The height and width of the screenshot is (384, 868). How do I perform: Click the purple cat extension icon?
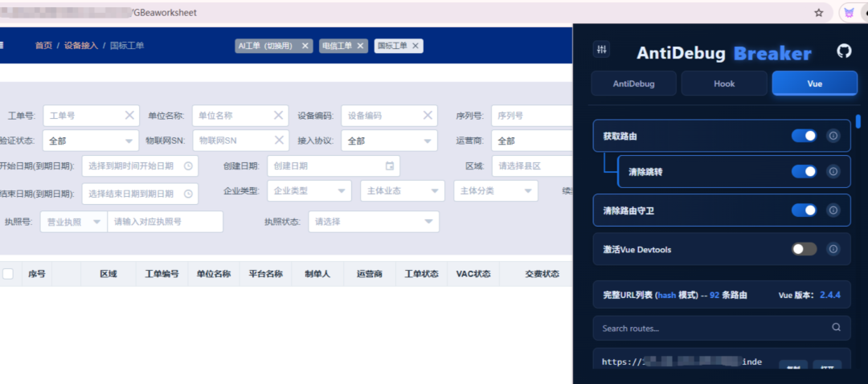(848, 13)
